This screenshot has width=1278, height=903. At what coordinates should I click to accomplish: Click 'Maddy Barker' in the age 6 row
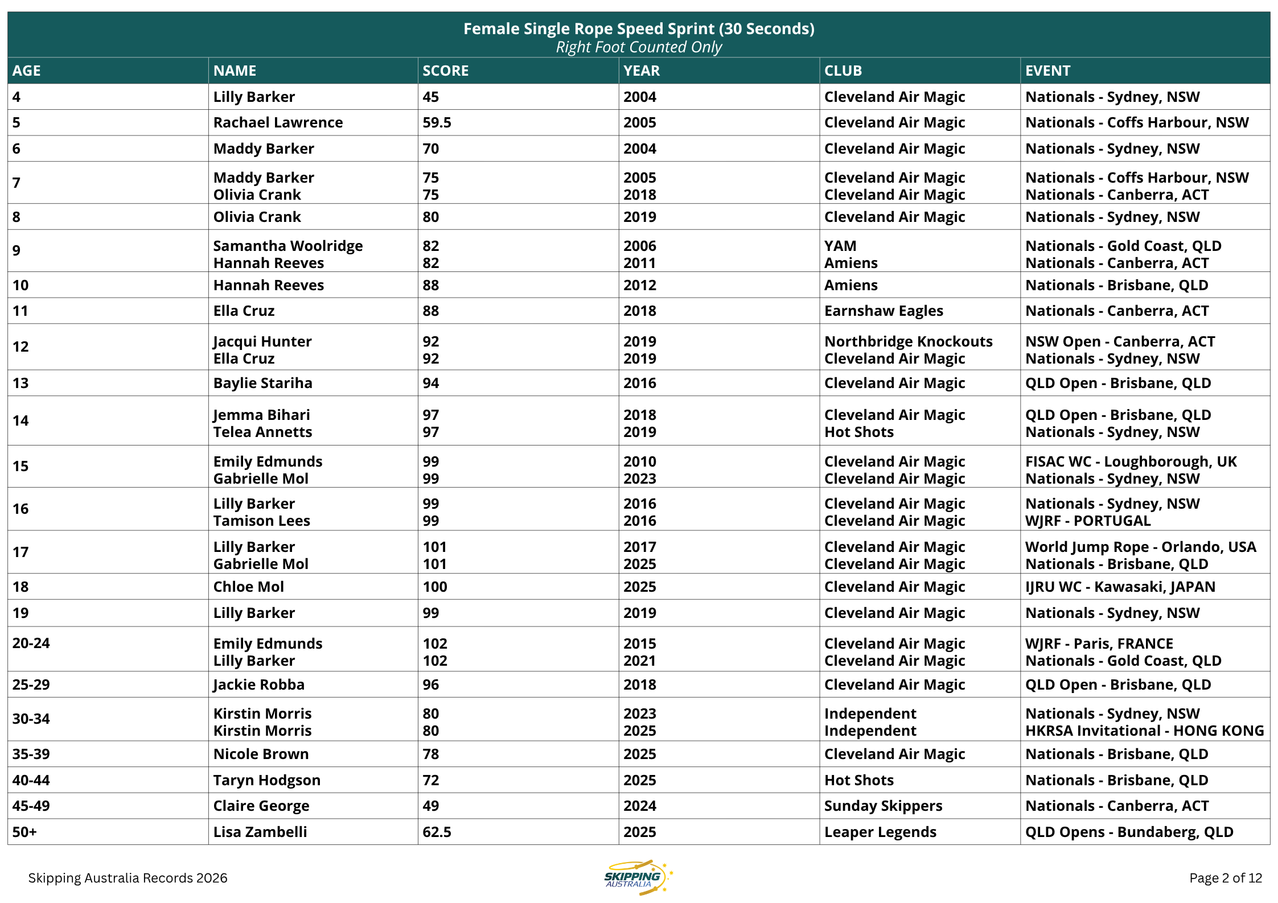point(264,149)
